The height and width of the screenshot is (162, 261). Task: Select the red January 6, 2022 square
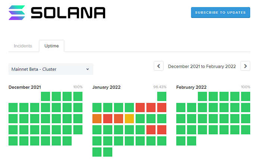coord(140,107)
